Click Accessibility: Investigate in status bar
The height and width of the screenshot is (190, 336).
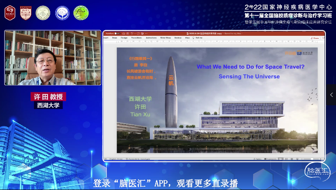point(138,159)
